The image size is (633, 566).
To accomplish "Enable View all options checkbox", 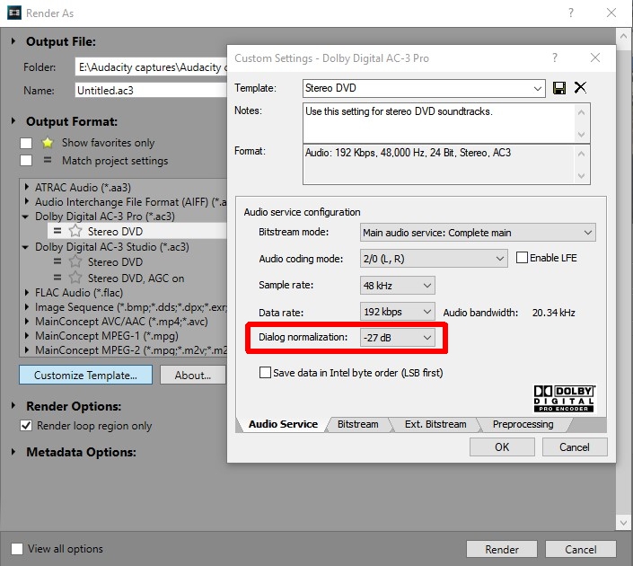I will (x=17, y=549).
